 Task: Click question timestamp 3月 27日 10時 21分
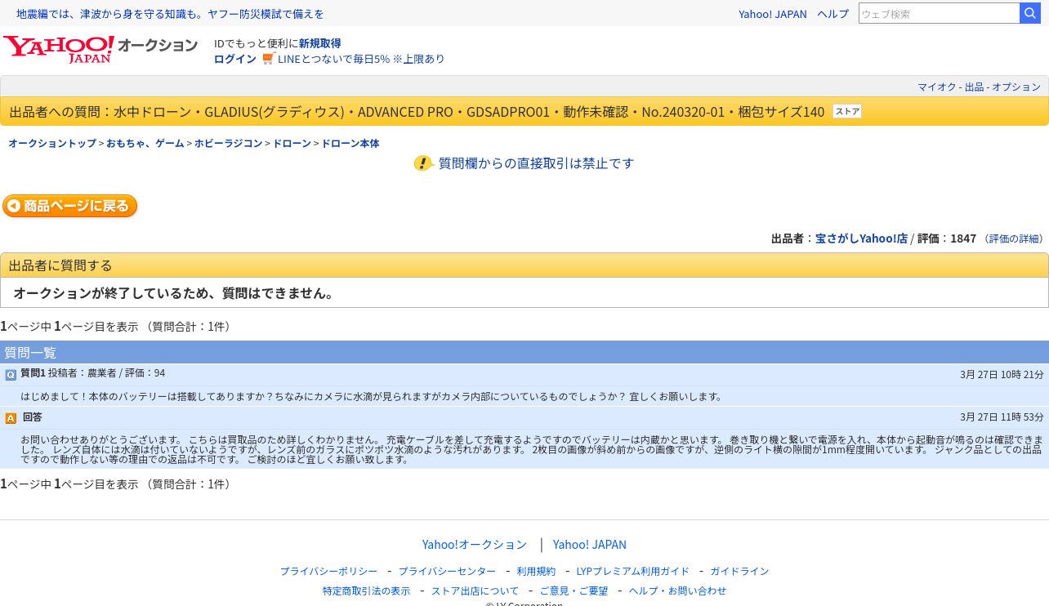[x=1002, y=374]
